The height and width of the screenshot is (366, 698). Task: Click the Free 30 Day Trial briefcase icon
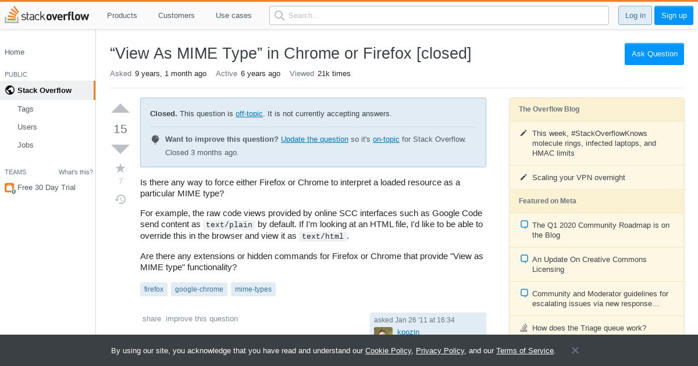[x=9, y=188]
